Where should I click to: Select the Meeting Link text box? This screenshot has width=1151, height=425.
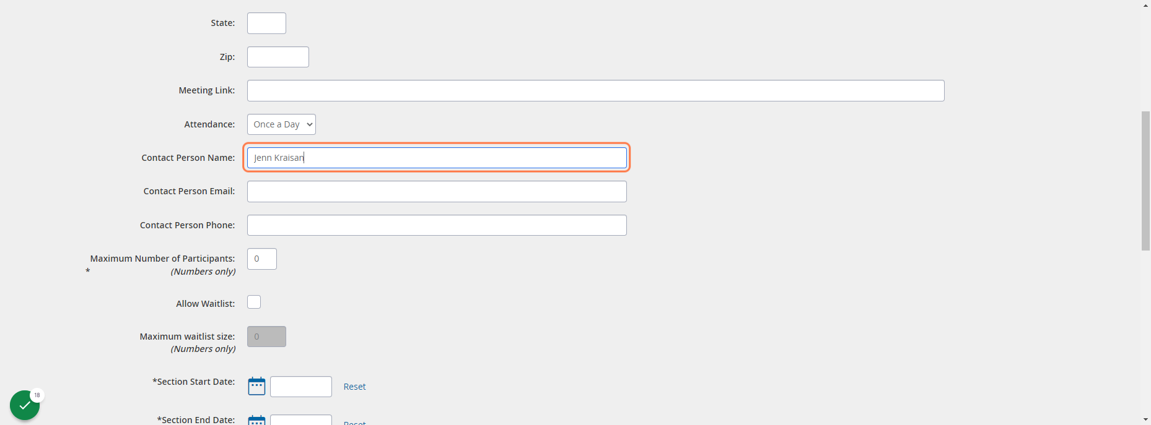pyautogui.click(x=596, y=90)
